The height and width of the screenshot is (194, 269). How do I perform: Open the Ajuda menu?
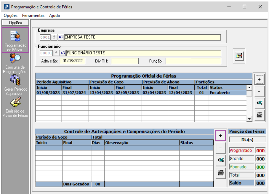[55, 15]
